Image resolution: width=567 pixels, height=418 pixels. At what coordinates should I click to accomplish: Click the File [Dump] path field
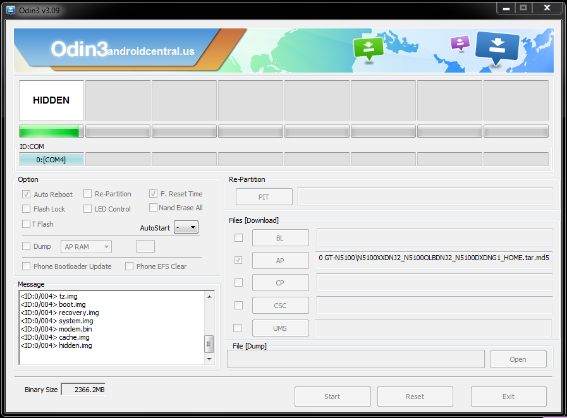tap(356, 359)
